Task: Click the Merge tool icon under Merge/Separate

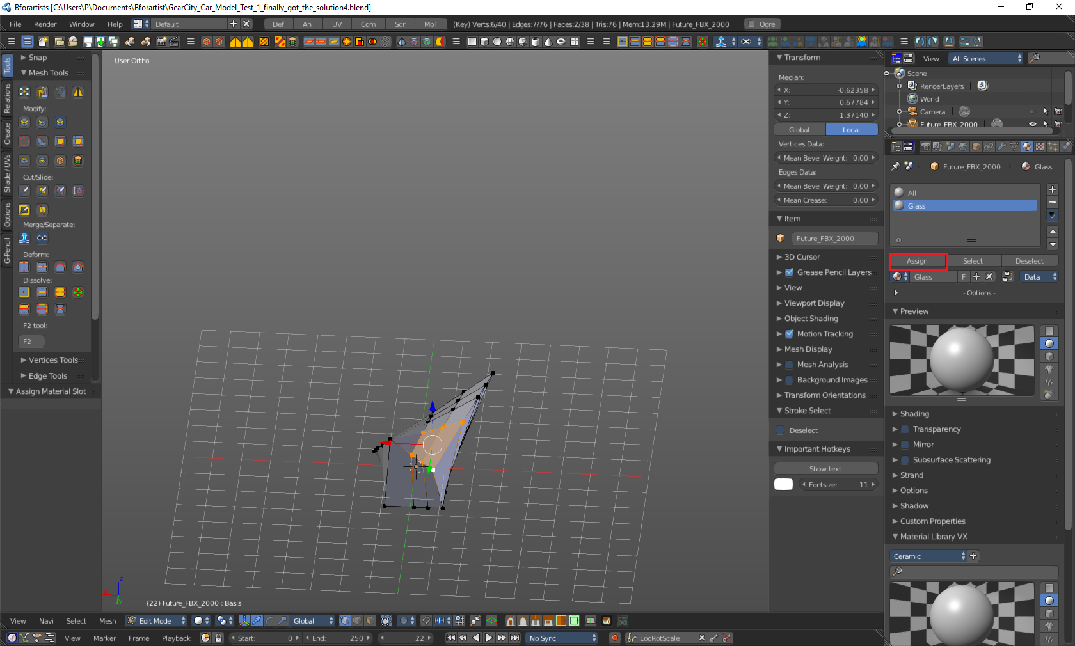Action: point(24,238)
